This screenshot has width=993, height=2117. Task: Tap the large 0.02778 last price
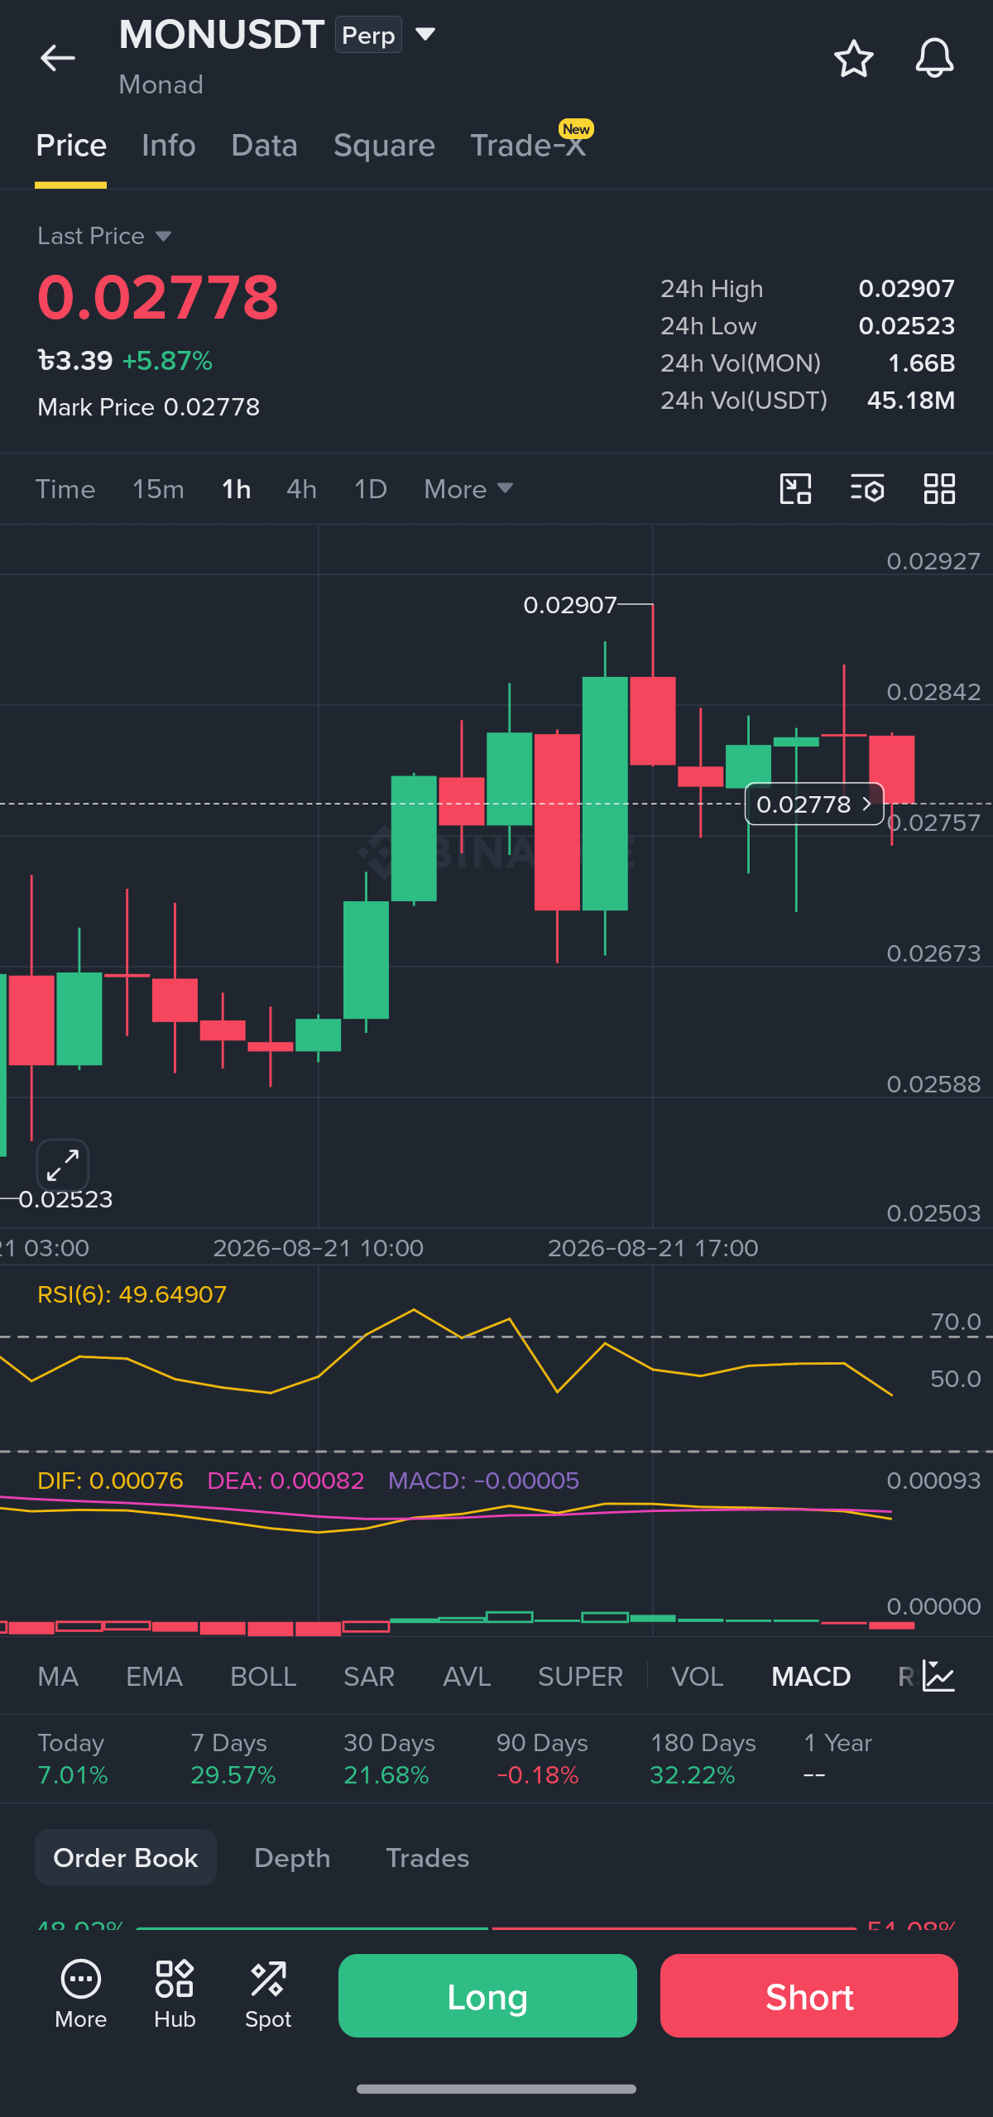(158, 297)
